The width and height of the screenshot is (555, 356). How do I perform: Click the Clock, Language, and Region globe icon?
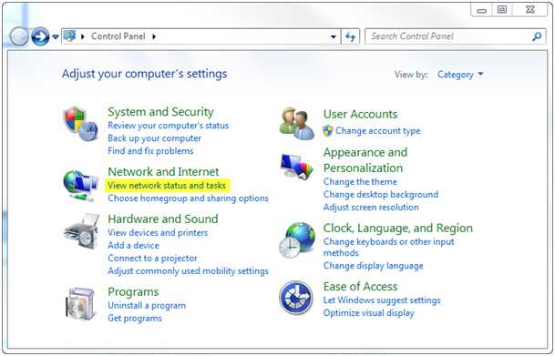296,240
